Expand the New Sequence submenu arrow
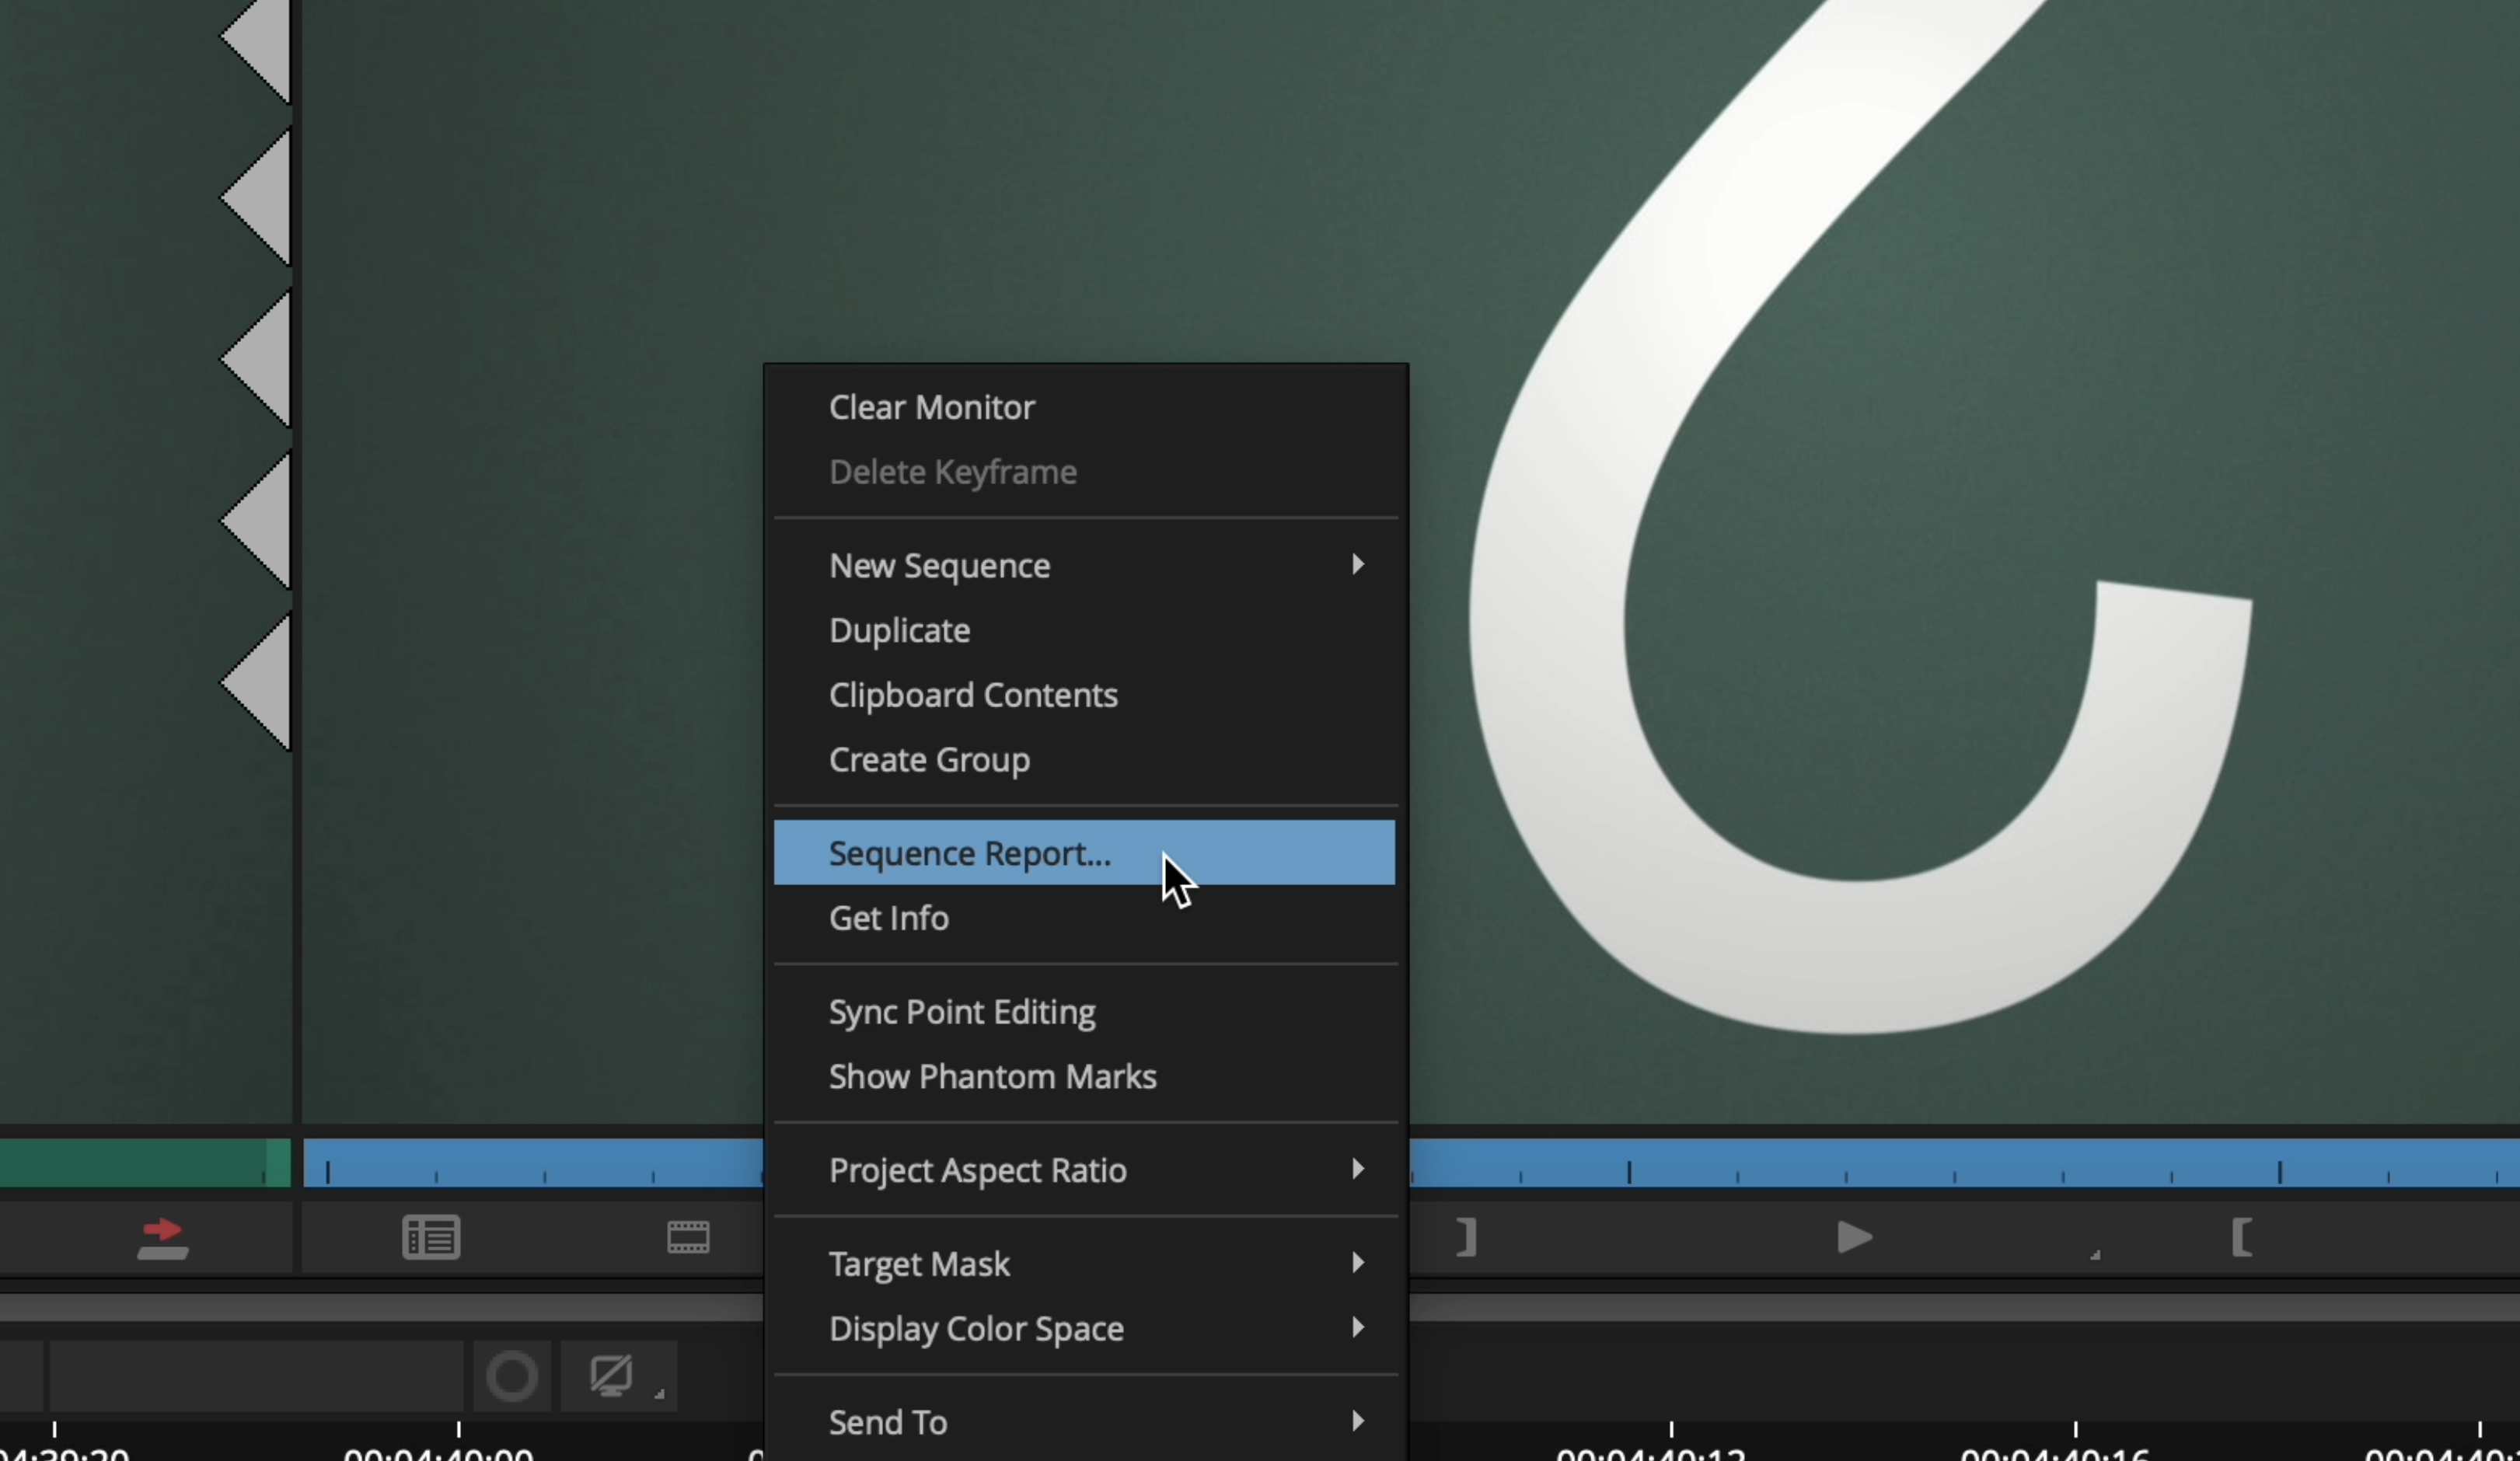This screenshot has width=2520, height=1461. pos(1356,565)
